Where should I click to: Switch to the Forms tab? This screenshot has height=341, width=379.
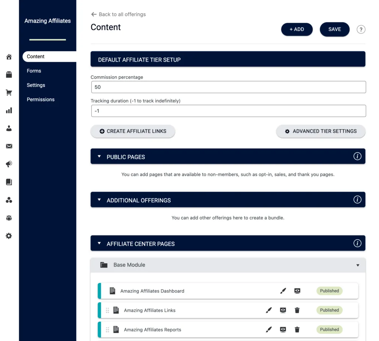click(x=34, y=71)
